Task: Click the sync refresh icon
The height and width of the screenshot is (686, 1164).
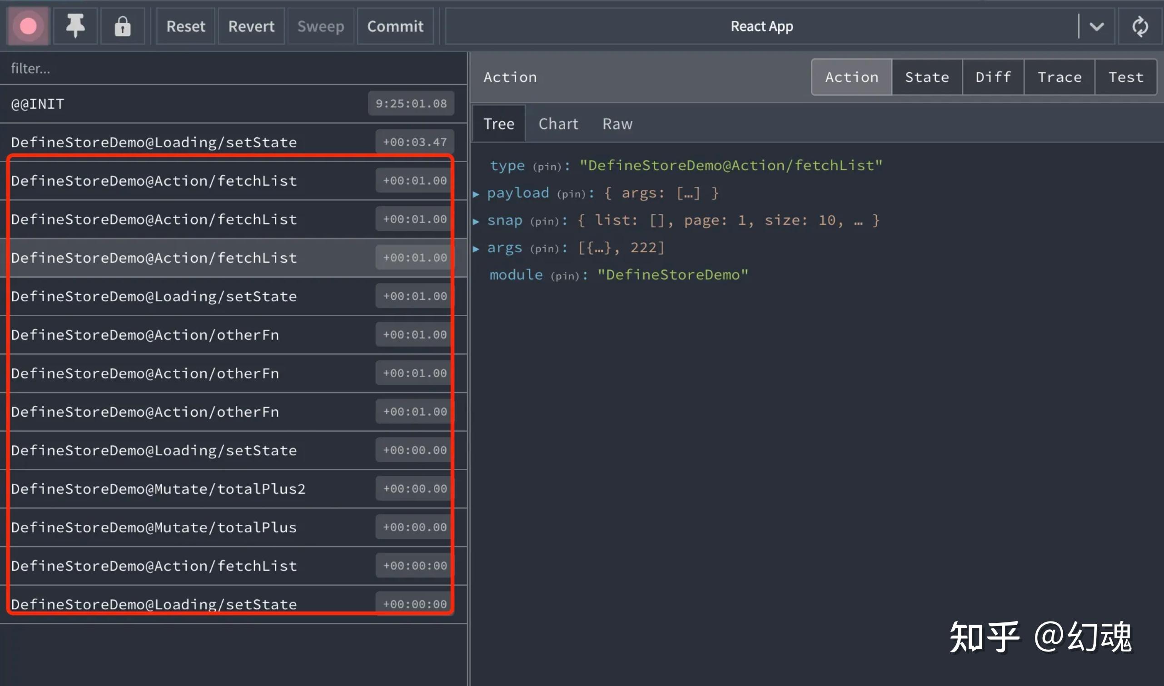Action: coord(1139,26)
